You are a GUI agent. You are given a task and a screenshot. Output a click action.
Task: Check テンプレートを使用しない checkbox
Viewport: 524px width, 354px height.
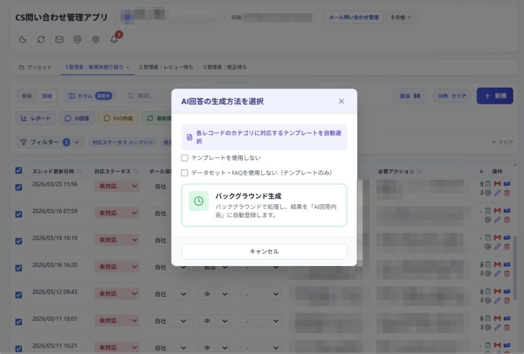point(184,158)
